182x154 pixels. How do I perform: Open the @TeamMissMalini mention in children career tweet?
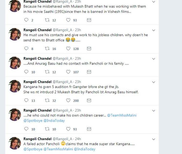(x=122, y=115)
